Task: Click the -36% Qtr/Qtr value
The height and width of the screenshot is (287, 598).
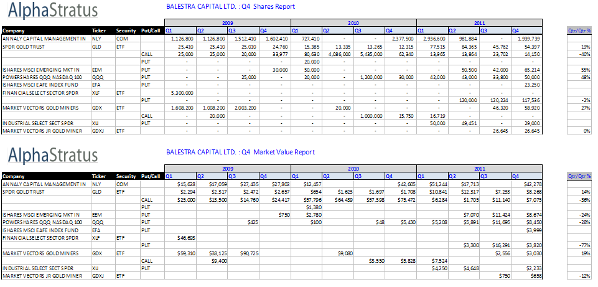Action: click(579, 200)
